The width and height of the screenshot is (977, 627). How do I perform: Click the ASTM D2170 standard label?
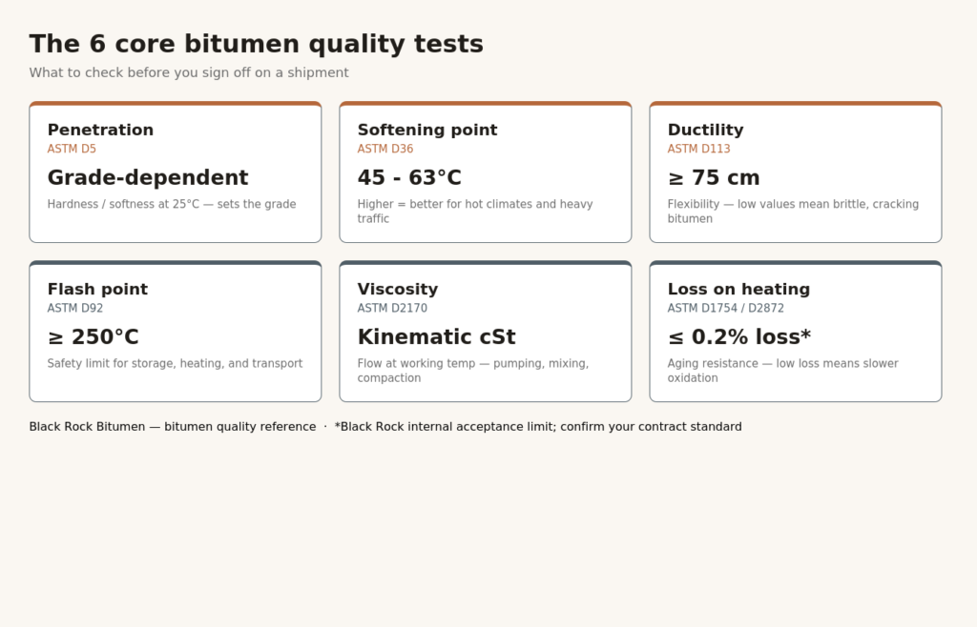coord(392,308)
